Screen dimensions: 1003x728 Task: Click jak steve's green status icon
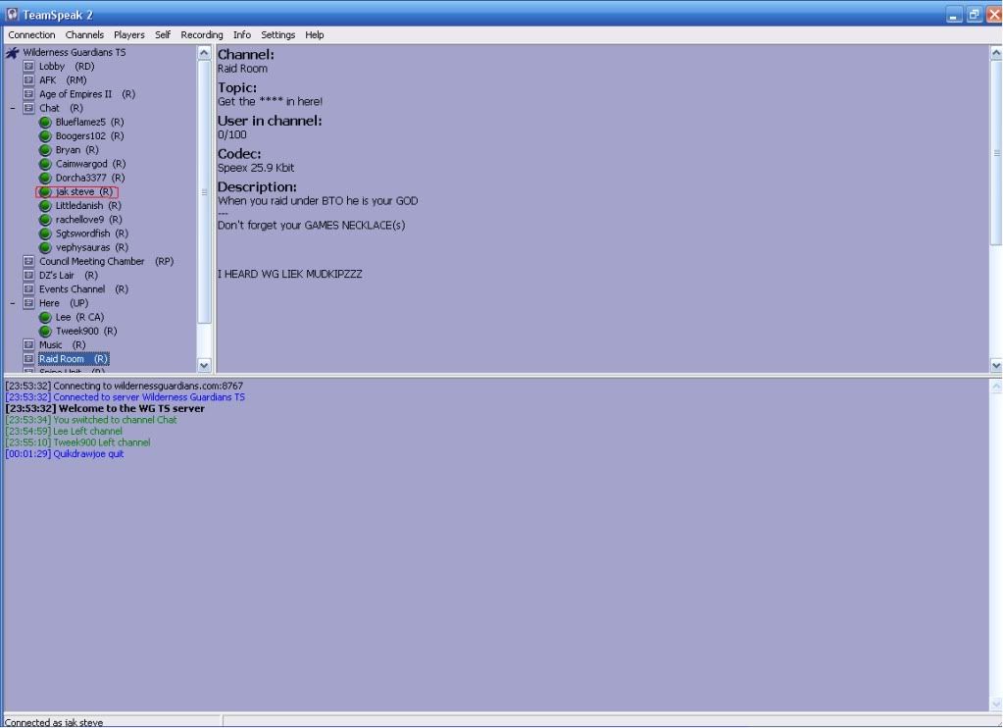click(45, 191)
